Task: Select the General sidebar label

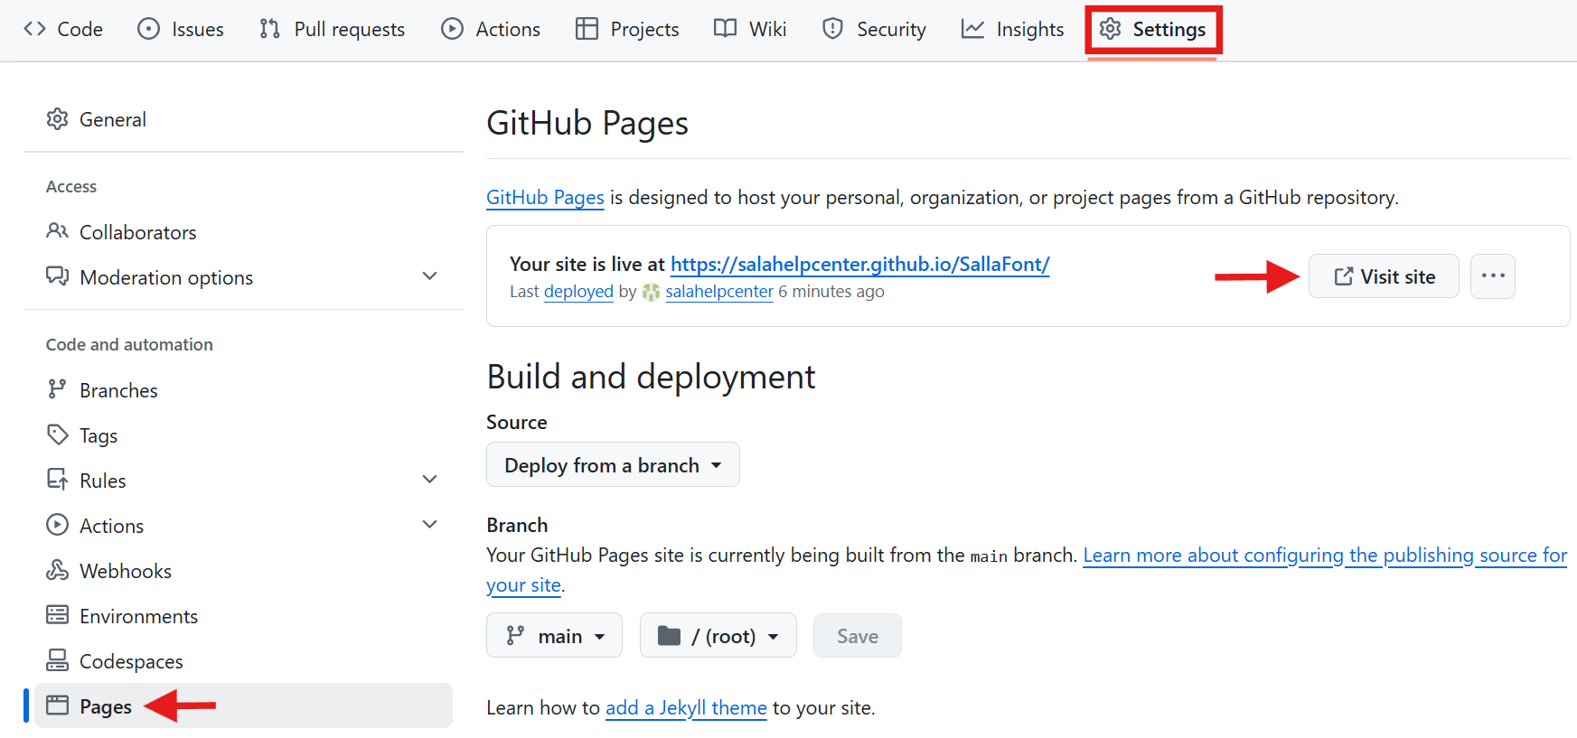Action: point(113,119)
